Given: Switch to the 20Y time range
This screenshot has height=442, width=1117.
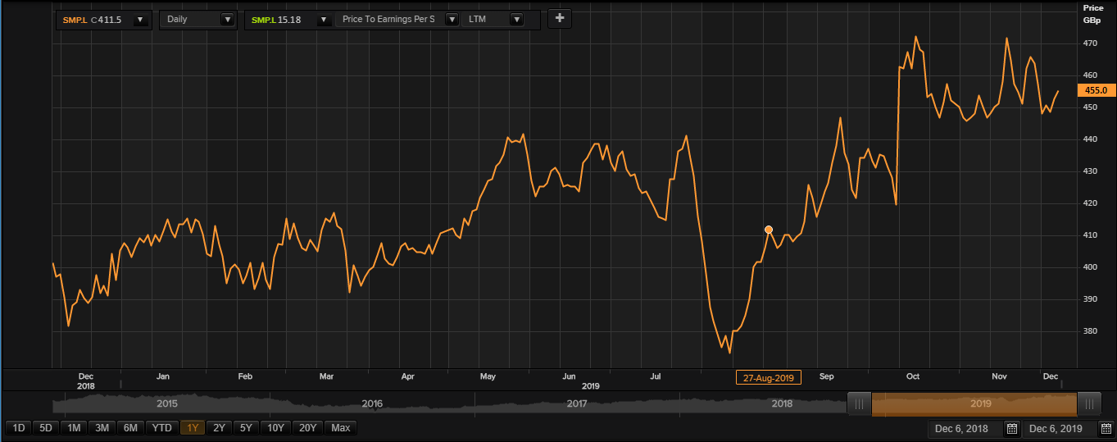Looking at the screenshot, I should (307, 427).
